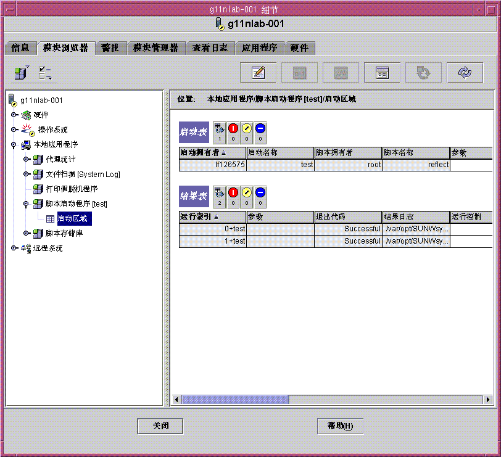Click the 本地应用程序 local applications icon
This screenshot has height=457, width=501.
pos(26,145)
